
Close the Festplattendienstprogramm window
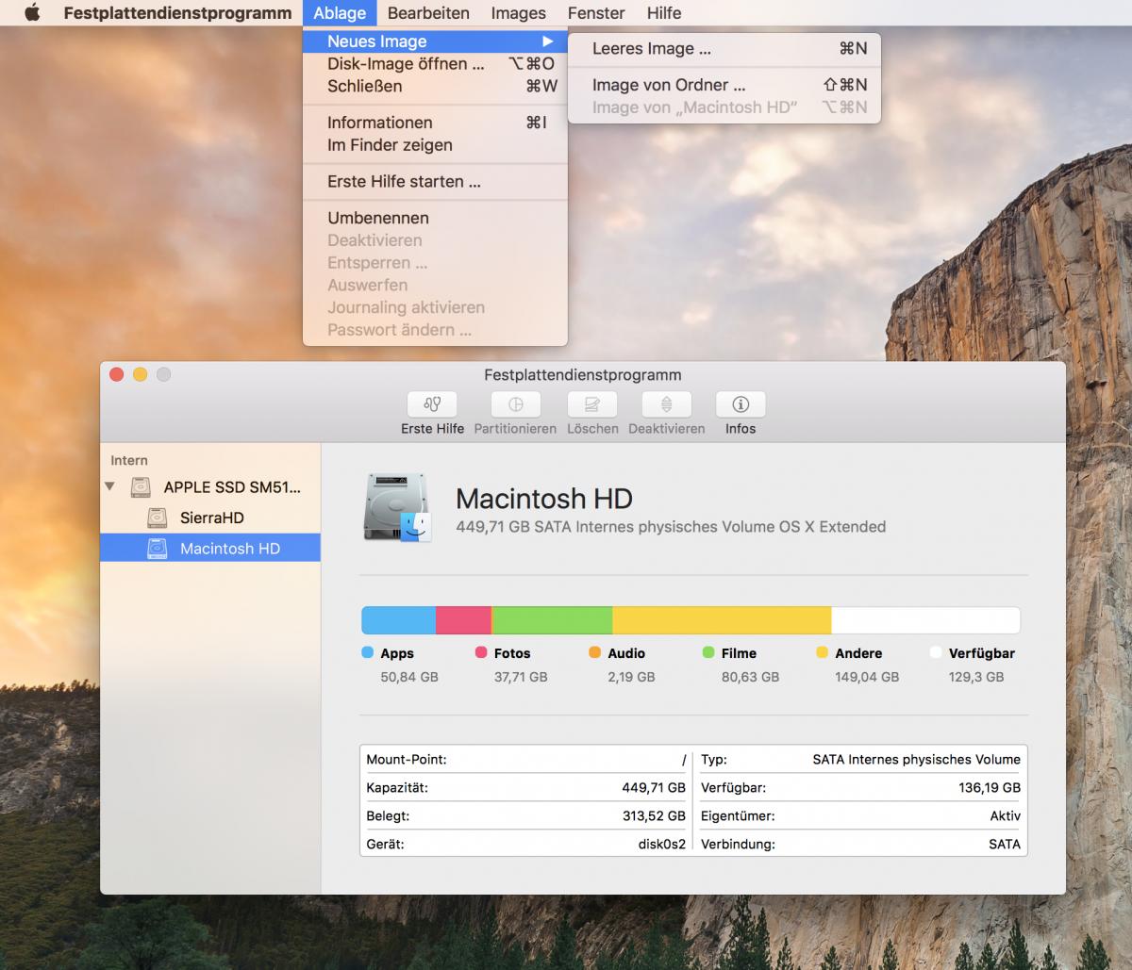[117, 374]
